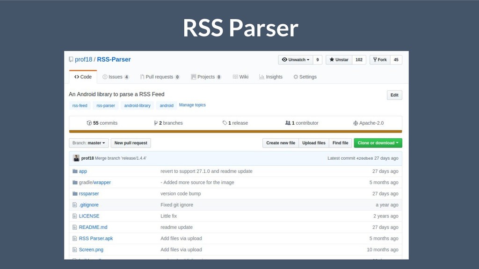
Task: Click the repository book icon beside prof18
Action: tap(71, 59)
